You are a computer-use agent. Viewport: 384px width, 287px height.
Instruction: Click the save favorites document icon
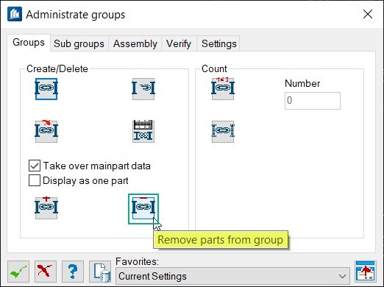pos(100,272)
